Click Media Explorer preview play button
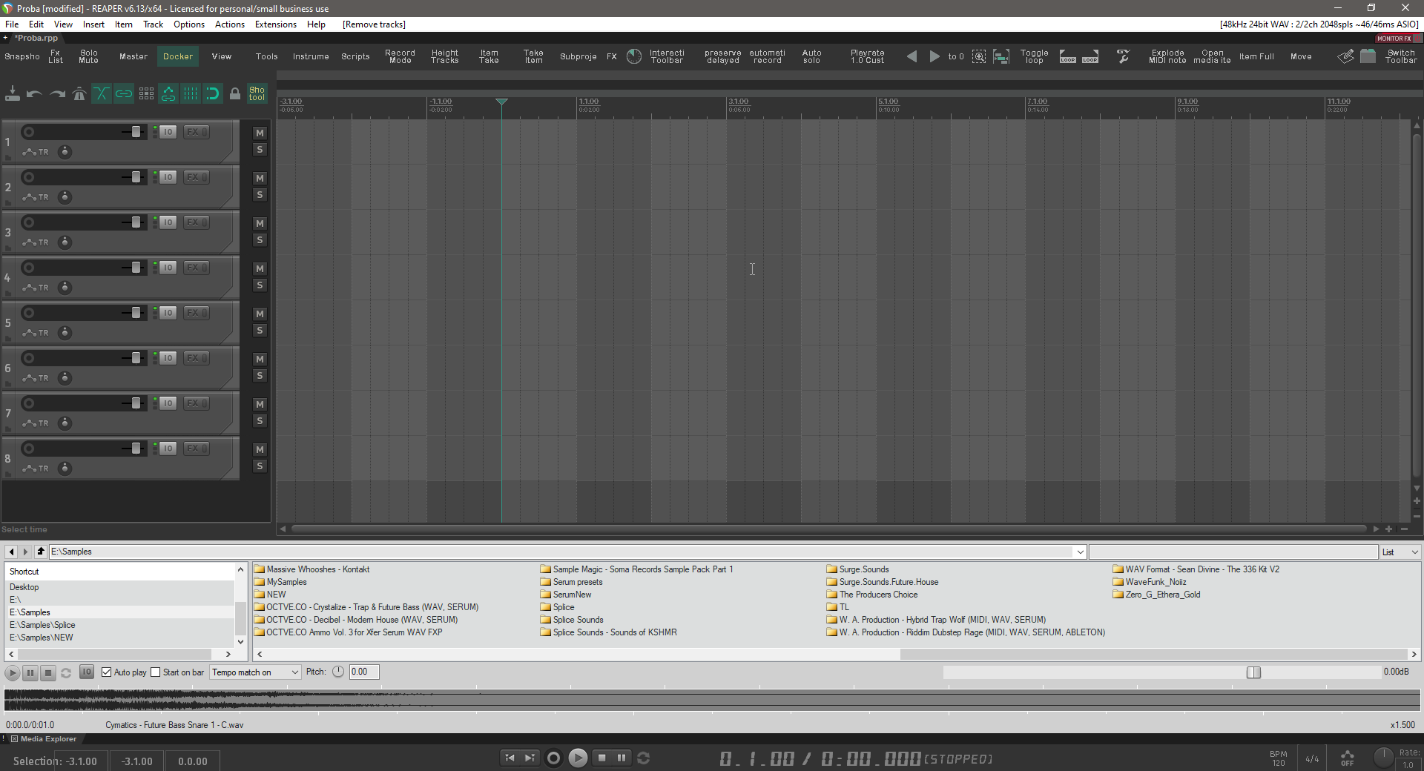The image size is (1424, 771). click(13, 673)
